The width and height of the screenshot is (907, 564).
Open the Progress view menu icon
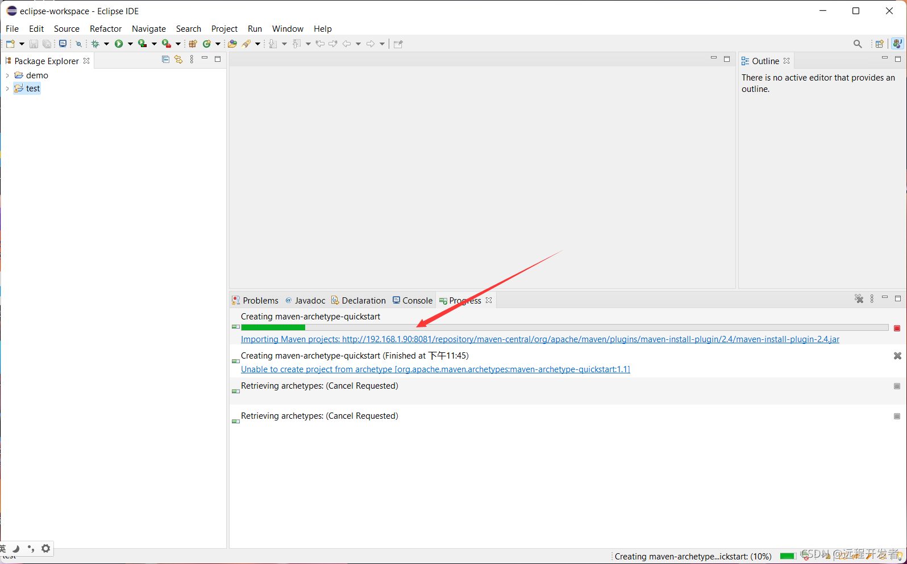coord(872,298)
